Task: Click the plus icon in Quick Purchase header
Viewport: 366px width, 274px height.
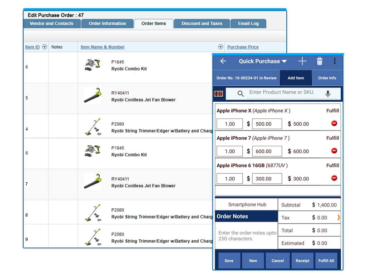Action: [302, 61]
